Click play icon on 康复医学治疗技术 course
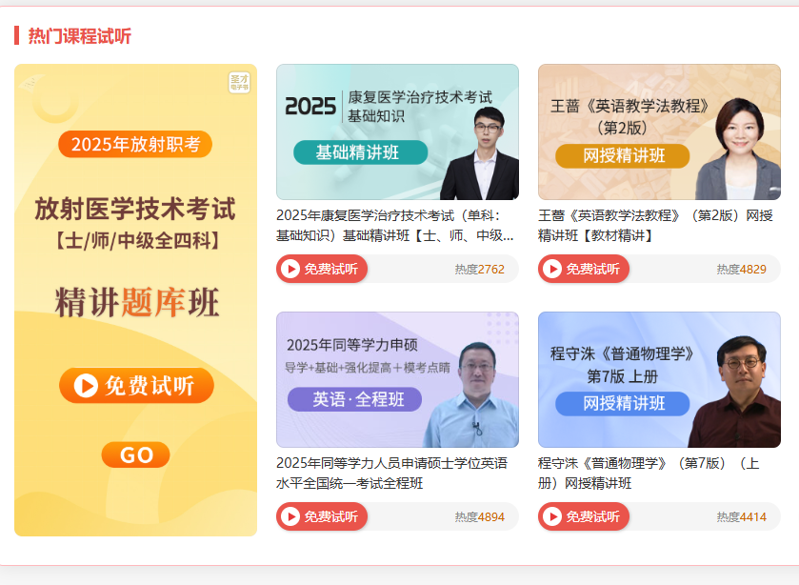 (290, 270)
